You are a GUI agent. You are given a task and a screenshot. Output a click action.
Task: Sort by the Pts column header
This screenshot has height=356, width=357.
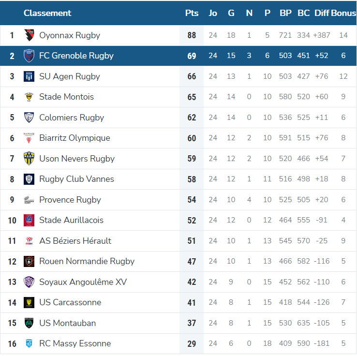click(192, 13)
